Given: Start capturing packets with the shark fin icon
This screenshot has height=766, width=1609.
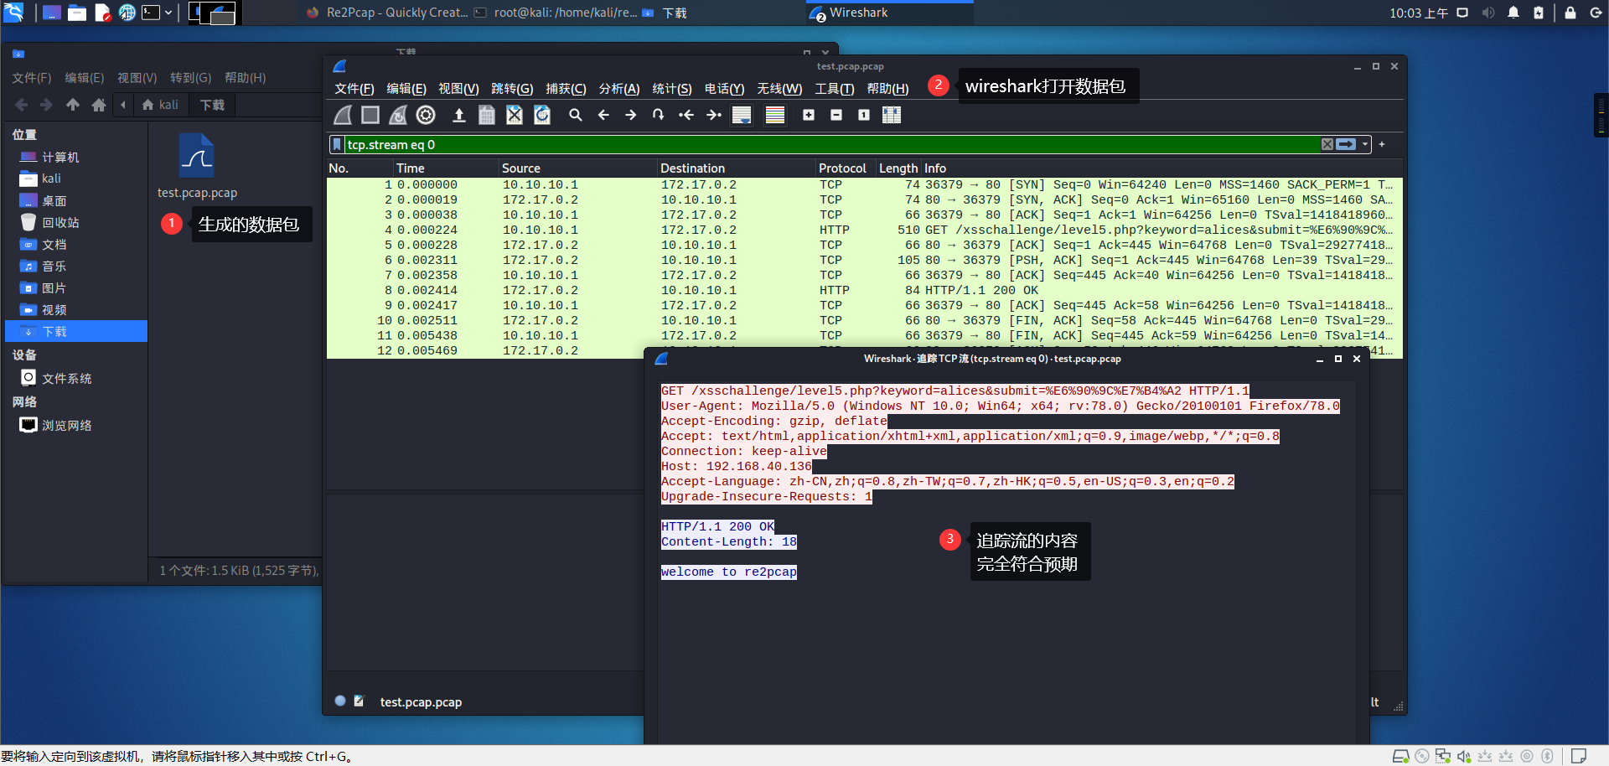Looking at the screenshot, I should coord(343,115).
